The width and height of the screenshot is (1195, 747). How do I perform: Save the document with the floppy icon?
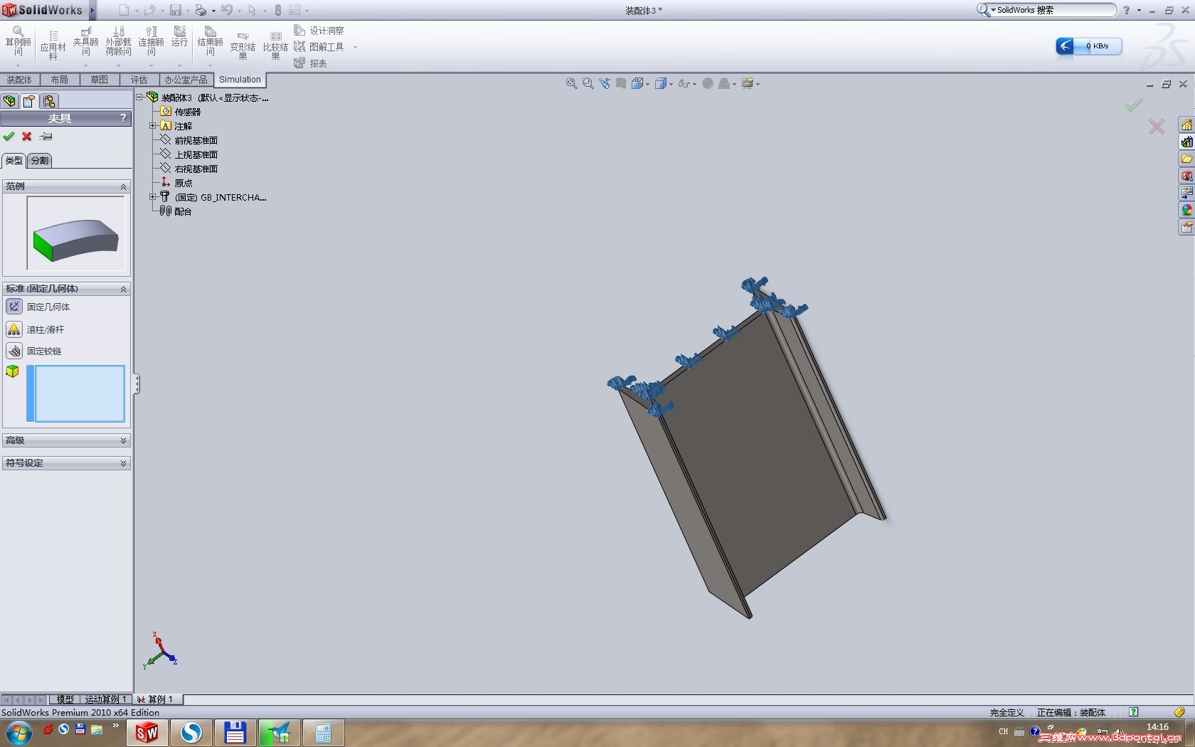point(175,10)
